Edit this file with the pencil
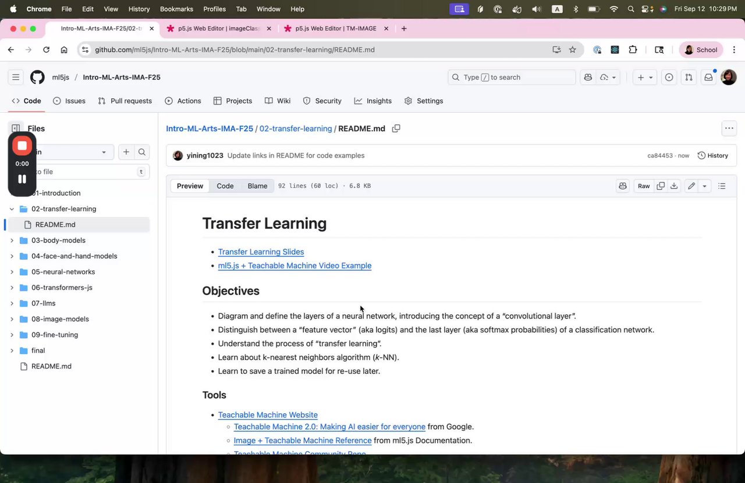The image size is (745, 483). pos(691,186)
